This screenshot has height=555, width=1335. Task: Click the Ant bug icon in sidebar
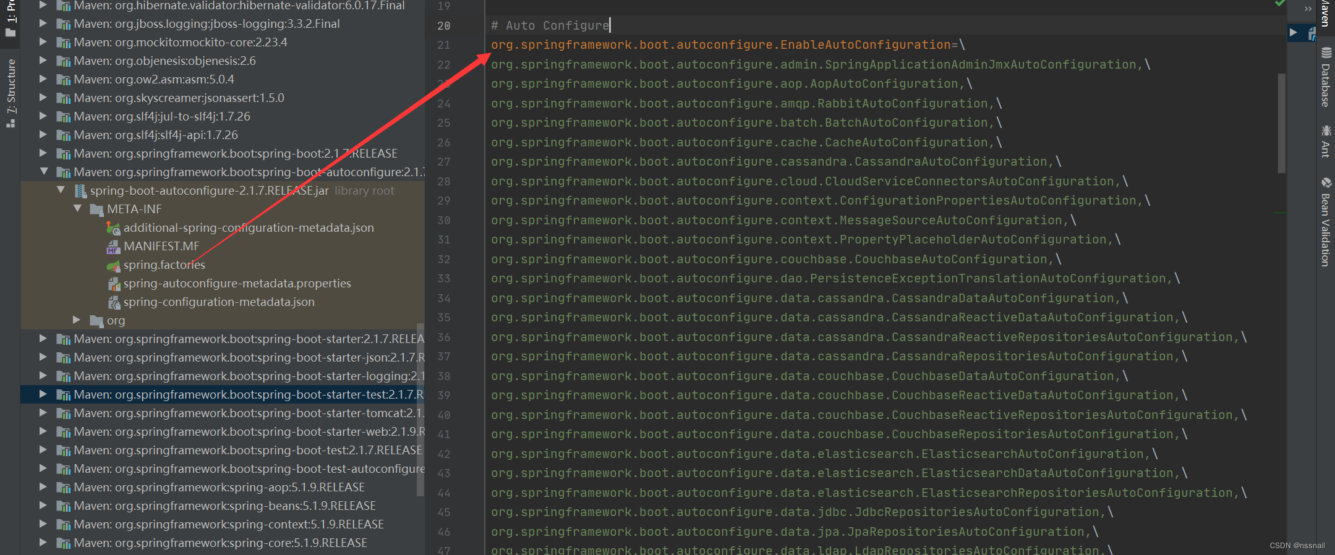[x=1326, y=130]
